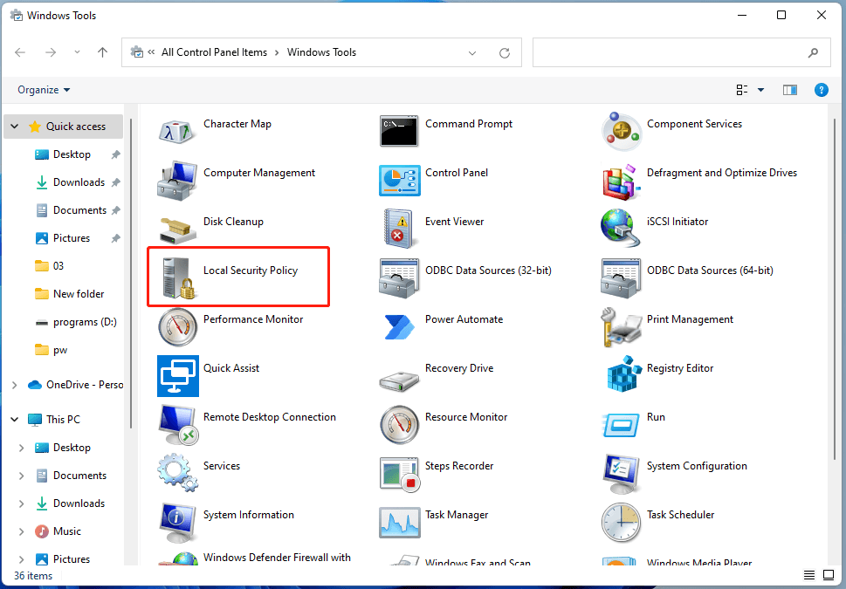Collapse the Quick access section

coord(15,127)
